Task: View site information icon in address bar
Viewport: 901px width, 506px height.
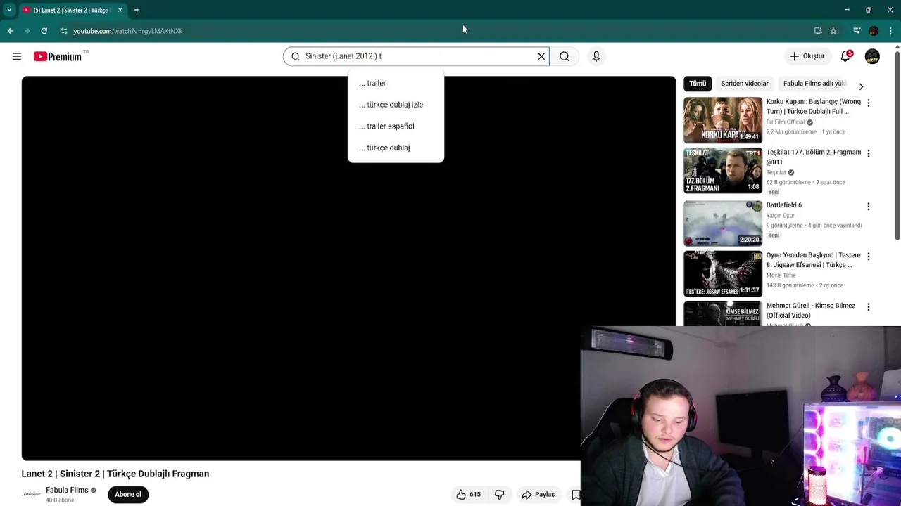Action: (x=64, y=31)
